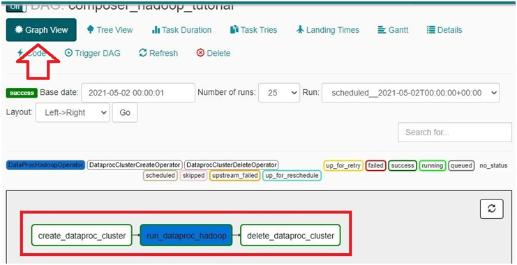
Task: Open the Number of runs dropdown
Action: (279, 93)
